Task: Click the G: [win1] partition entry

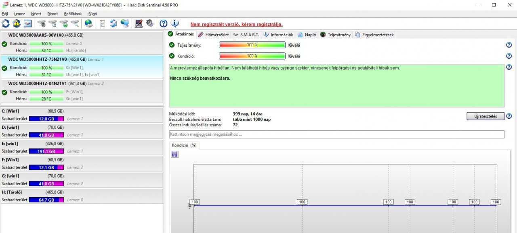Action: 82,179
